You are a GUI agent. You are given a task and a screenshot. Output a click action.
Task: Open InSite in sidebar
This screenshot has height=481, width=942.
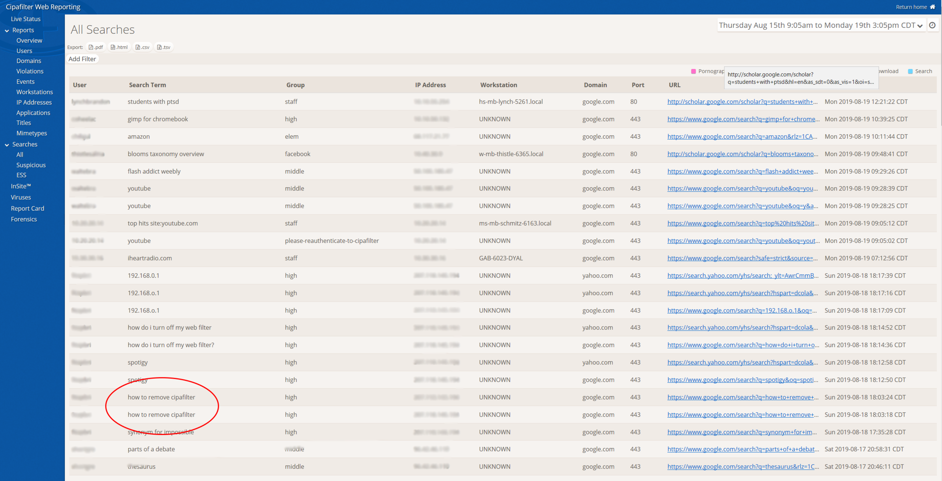click(21, 186)
